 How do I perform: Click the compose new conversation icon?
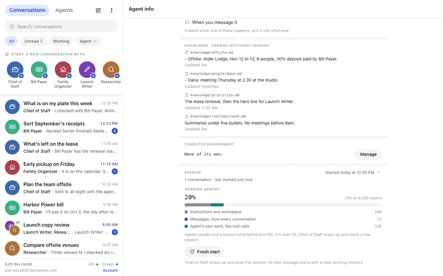[x=98, y=10]
